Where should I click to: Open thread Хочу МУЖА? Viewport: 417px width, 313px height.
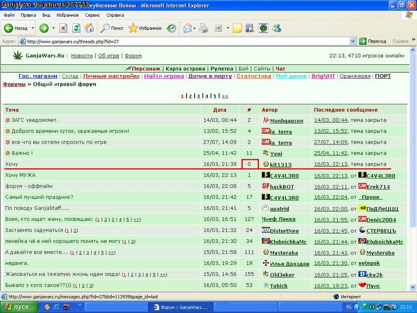click(20, 175)
